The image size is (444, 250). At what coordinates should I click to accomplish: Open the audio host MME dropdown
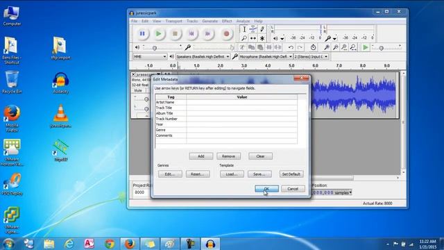150,57
